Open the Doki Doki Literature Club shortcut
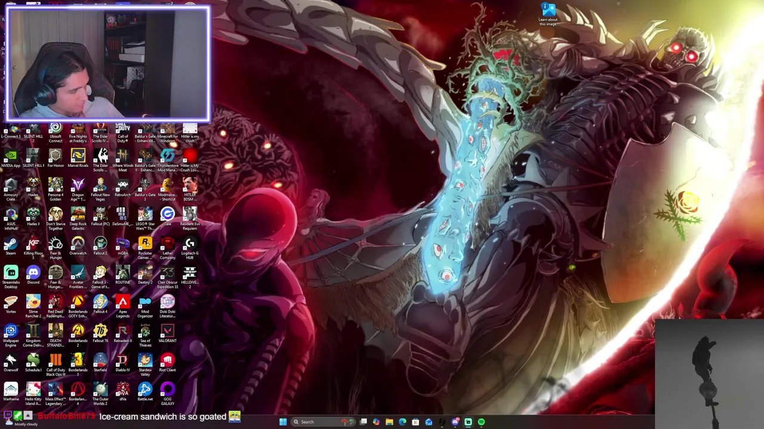 (167, 306)
